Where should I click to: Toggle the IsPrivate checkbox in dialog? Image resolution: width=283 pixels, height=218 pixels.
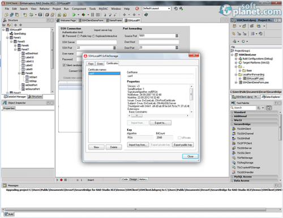[179, 138]
